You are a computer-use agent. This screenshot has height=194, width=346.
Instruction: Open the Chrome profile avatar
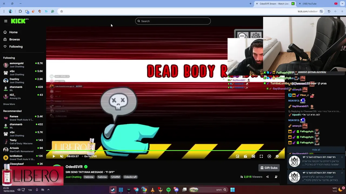tap(11, 11)
